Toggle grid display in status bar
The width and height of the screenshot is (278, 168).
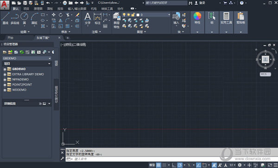(x=158, y=165)
